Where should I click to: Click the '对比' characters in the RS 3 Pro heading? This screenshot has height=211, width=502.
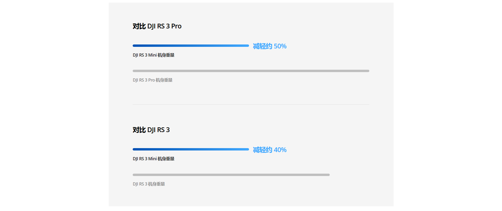(x=139, y=26)
